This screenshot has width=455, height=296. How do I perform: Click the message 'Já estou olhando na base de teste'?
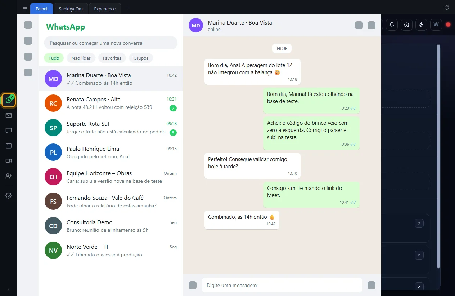coord(311,101)
